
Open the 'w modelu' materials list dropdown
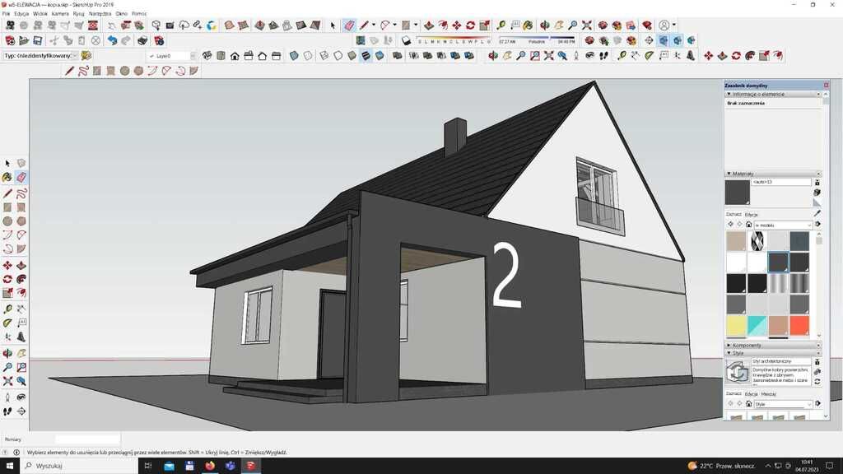tap(783, 225)
